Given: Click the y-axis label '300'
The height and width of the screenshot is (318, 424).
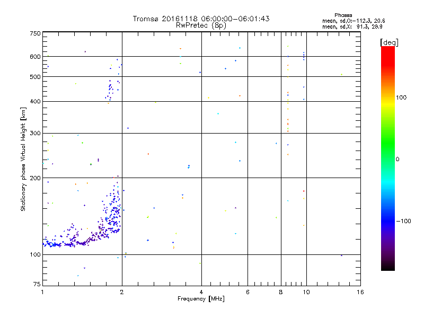Looking at the screenshot, I should click(x=35, y=134).
